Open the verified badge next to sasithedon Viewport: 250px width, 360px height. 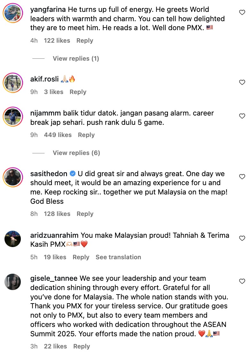[x=72, y=174]
